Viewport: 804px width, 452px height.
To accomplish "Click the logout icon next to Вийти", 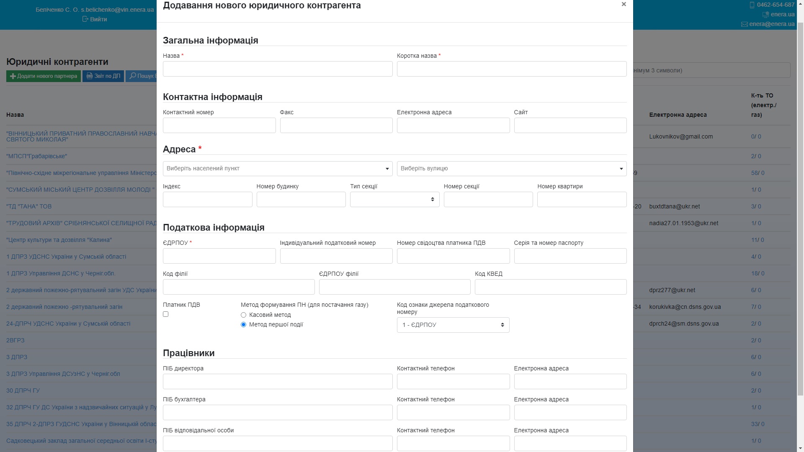I will point(85,19).
